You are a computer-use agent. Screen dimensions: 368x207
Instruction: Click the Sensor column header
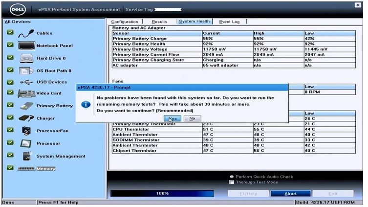pyautogui.click(x=157, y=33)
